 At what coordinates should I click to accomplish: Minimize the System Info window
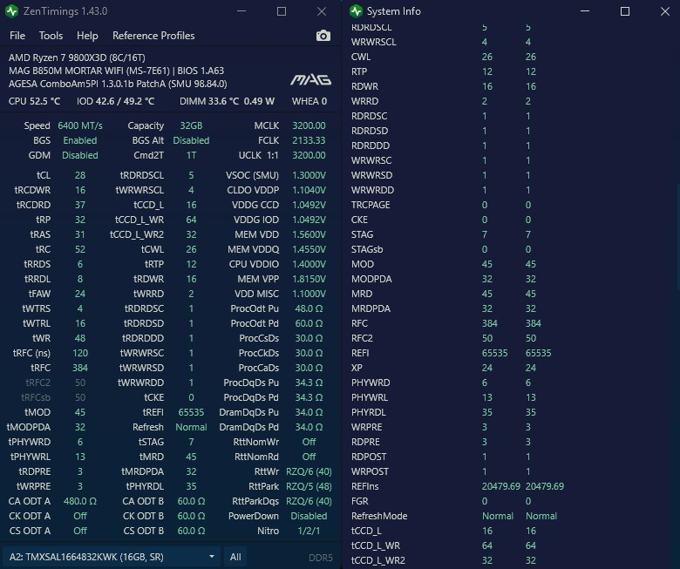585,11
